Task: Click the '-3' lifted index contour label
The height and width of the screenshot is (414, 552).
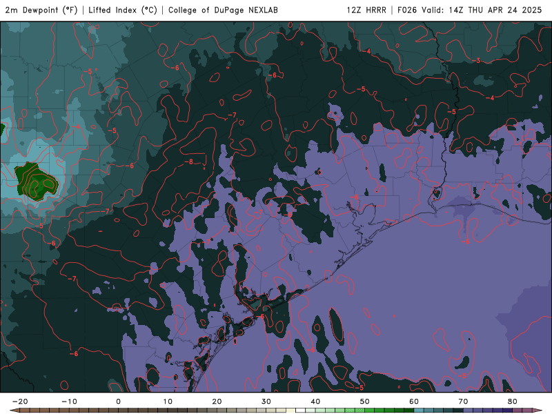Action: click(x=476, y=61)
